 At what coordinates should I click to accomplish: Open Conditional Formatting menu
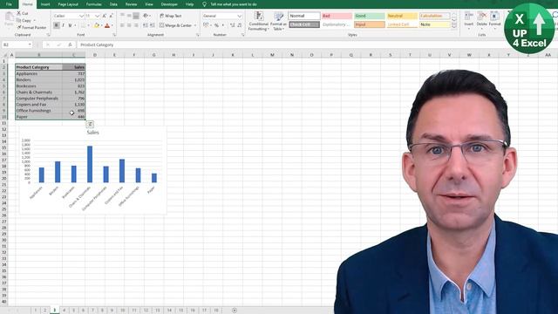point(258,21)
